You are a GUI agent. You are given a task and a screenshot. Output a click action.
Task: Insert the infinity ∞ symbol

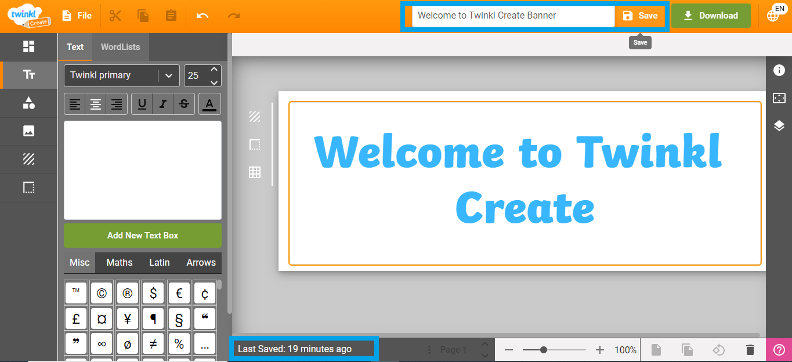click(x=102, y=344)
